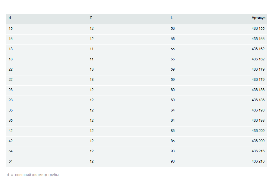Click L value 93 in the last table row

[x=173, y=161]
